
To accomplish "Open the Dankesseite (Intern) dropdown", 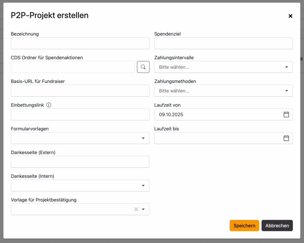I will pos(80,186).
